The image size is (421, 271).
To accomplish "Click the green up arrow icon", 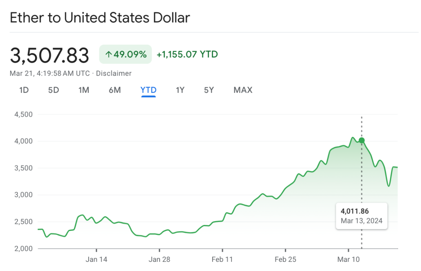I will [108, 54].
